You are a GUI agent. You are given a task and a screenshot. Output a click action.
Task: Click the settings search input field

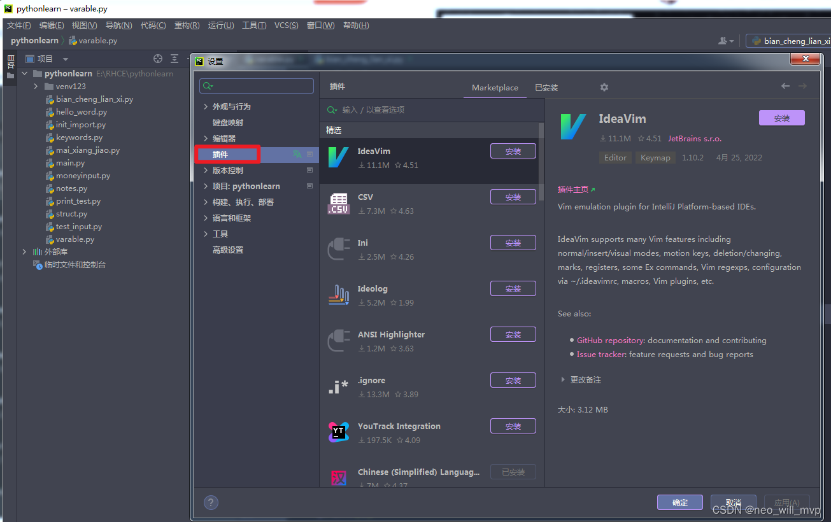click(x=257, y=86)
